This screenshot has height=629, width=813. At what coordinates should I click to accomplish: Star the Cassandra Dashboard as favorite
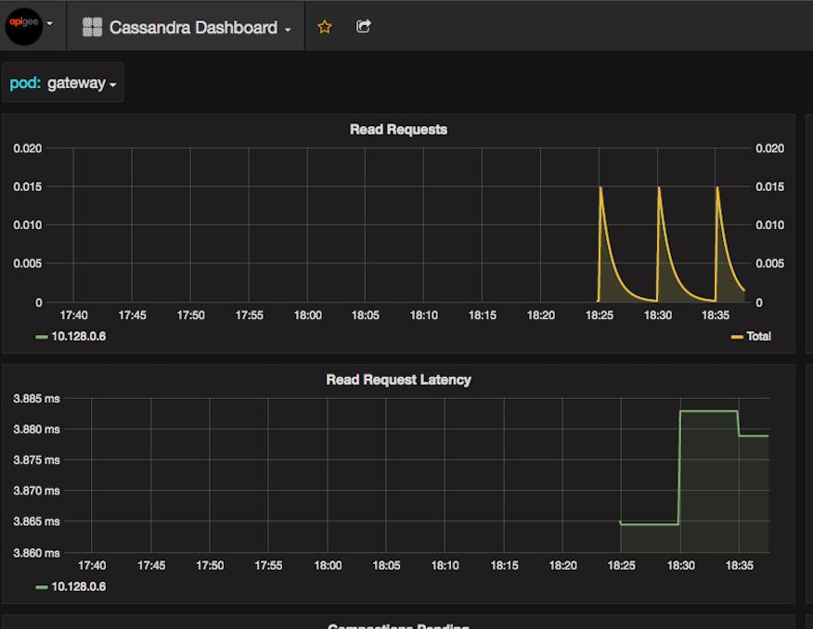[325, 27]
